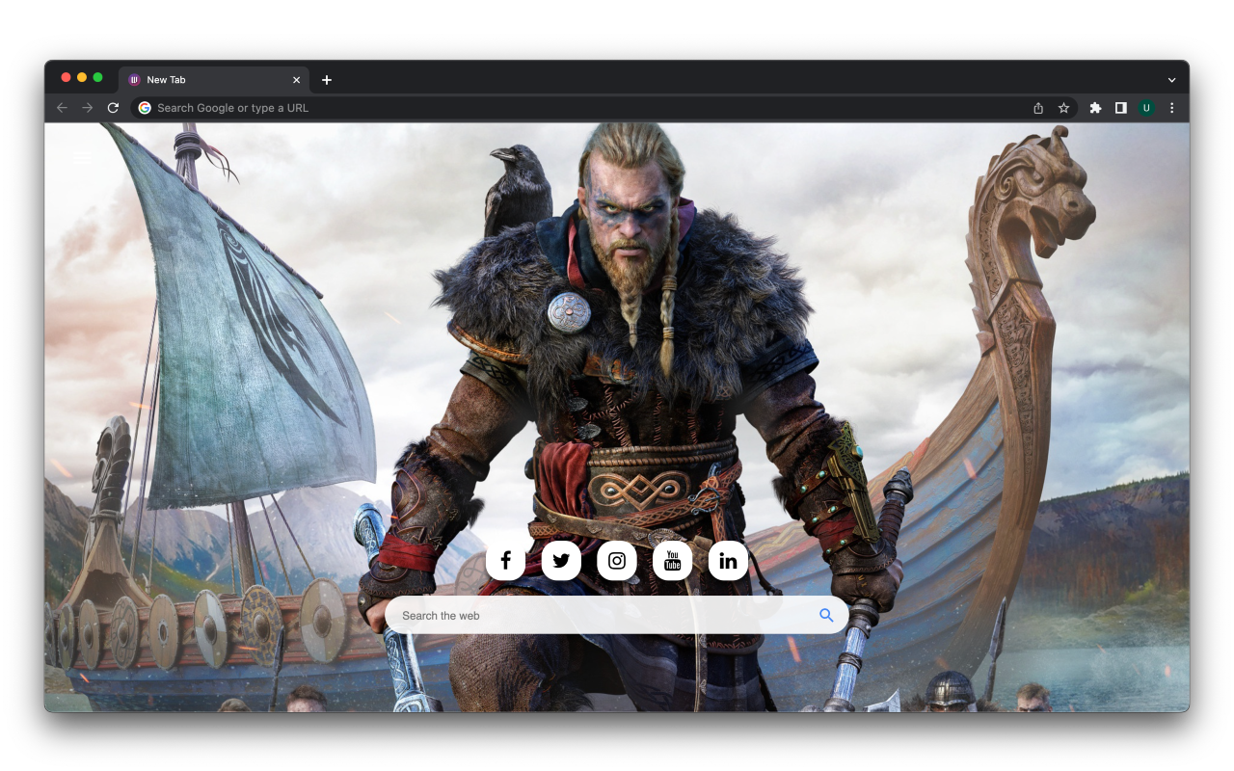Toggle the browser side panel
The width and height of the screenshot is (1234, 771).
pos(1120,108)
